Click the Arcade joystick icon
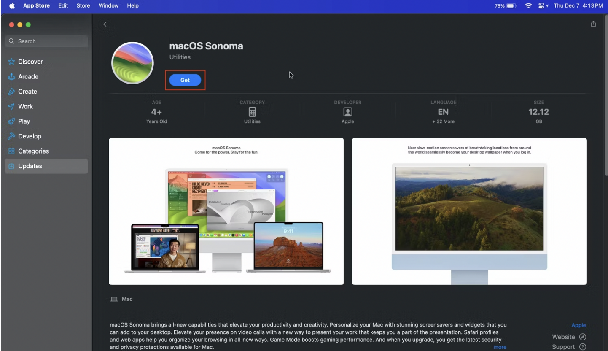The image size is (608, 351). click(11, 77)
